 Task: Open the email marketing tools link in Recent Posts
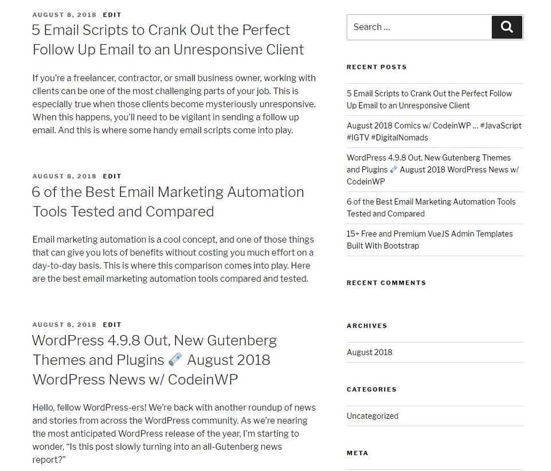click(431, 208)
